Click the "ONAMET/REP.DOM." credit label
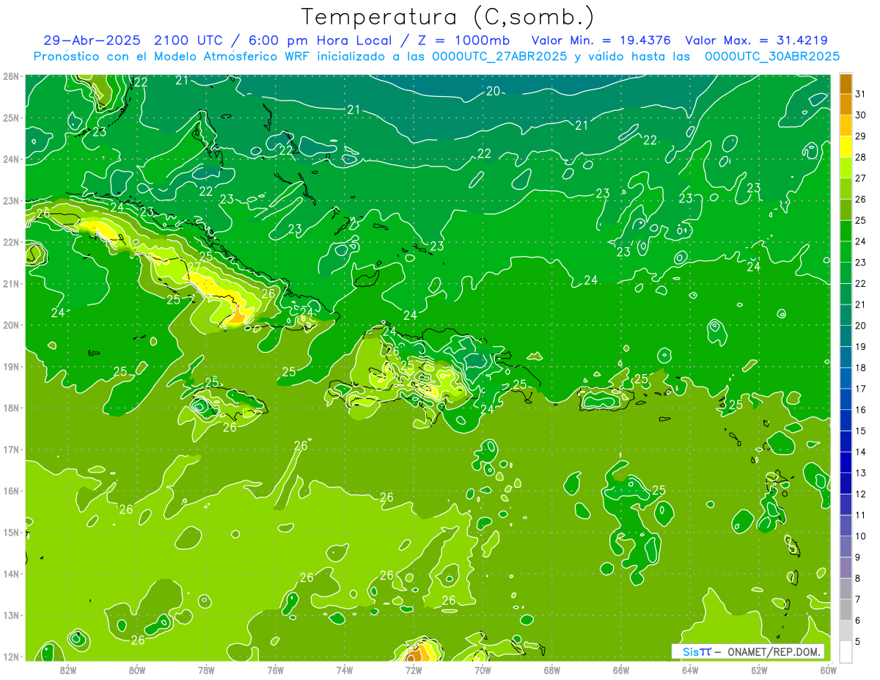Image resolution: width=880 pixels, height=680 pixels. point(773,651)
